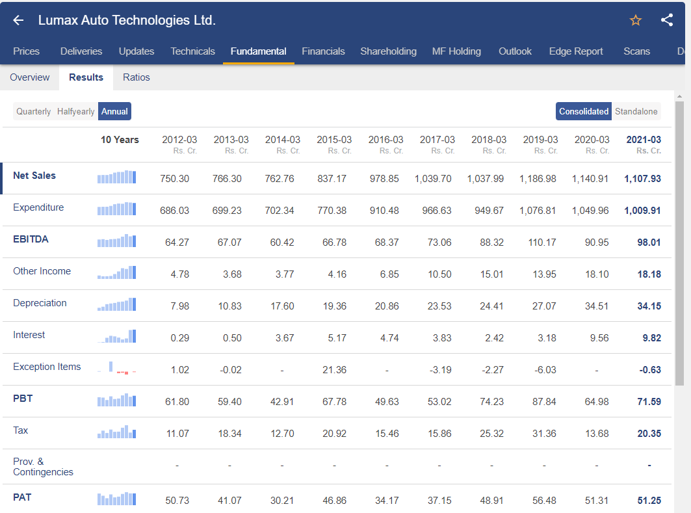Image resolution: width=691 pixels, height=513 pixels.
Task: Open Depreciation trend mini chart
Action: [x=117, y=304]
